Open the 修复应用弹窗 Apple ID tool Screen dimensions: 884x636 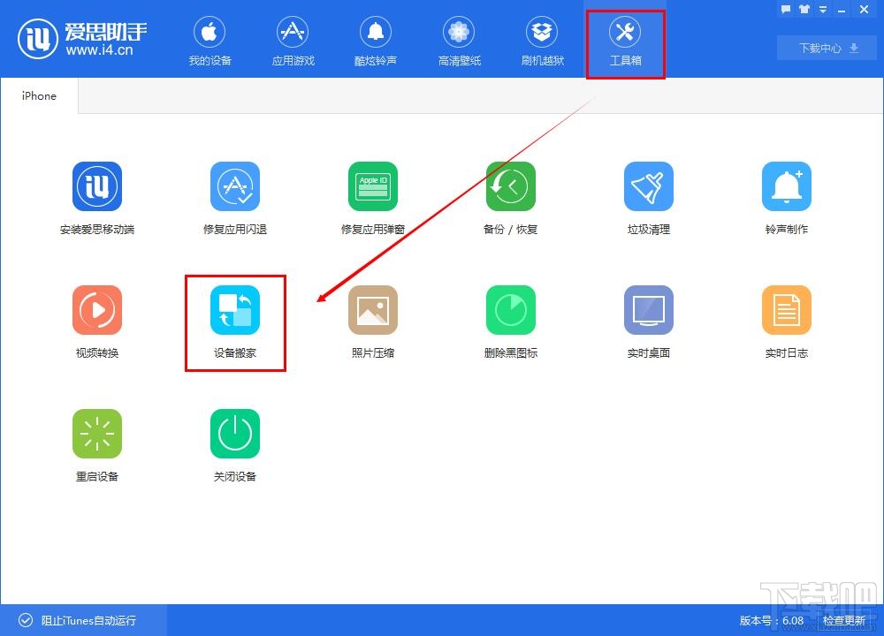tap(373, 186)
